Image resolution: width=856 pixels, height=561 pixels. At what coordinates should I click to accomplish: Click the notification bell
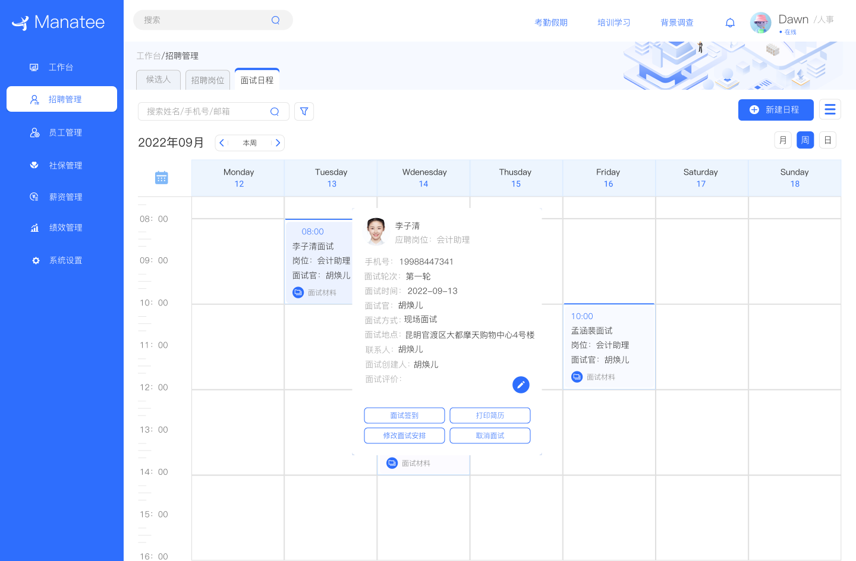click(730, 22)
